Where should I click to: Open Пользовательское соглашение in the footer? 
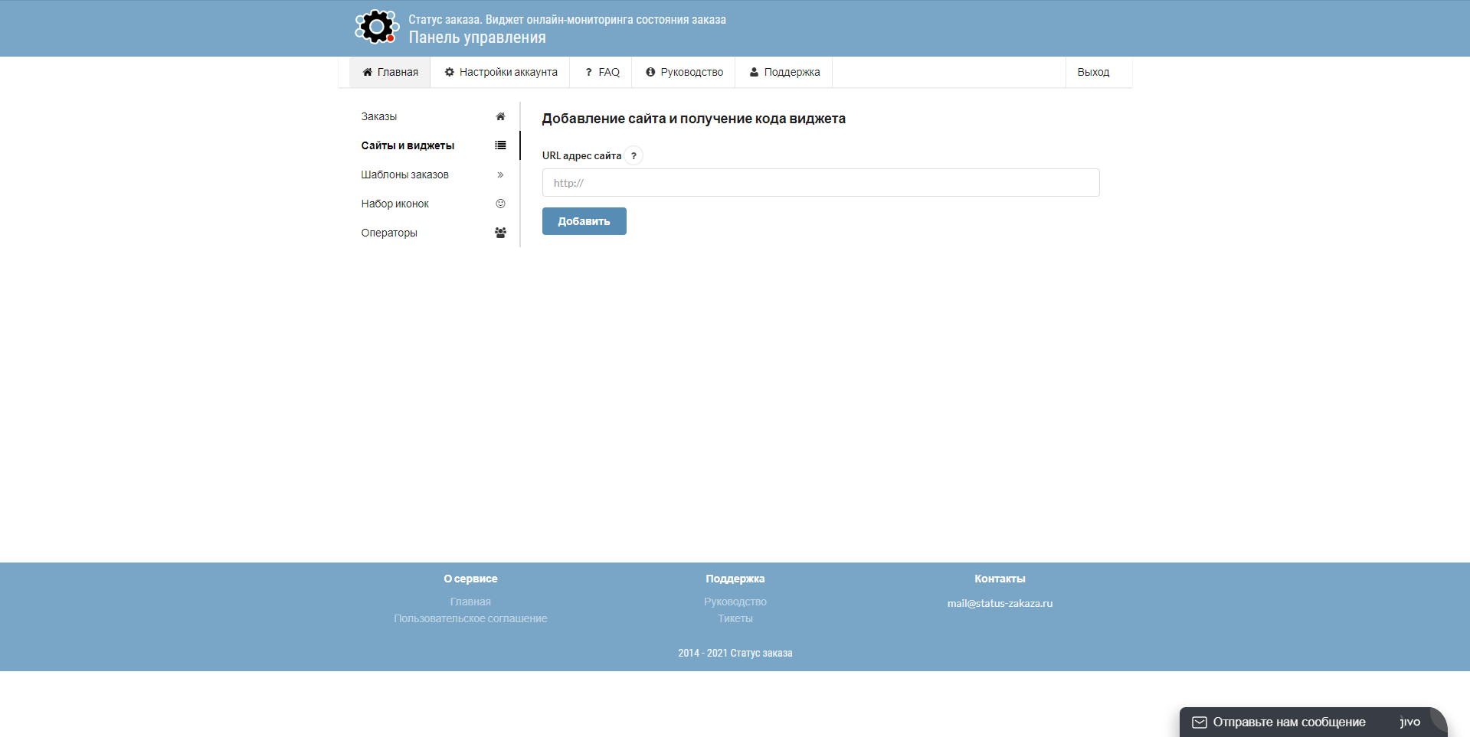click(470, 618)
